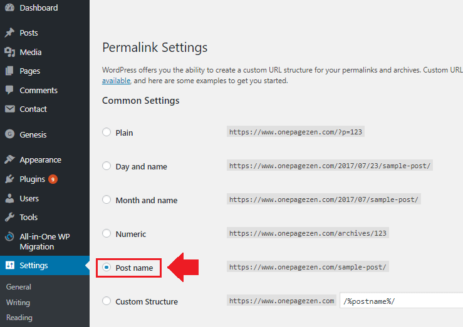Screen dimensions: 463x327
Task: Click the Post name sample-post example URL
Action: pyautogui.click(x=308, y=267)
